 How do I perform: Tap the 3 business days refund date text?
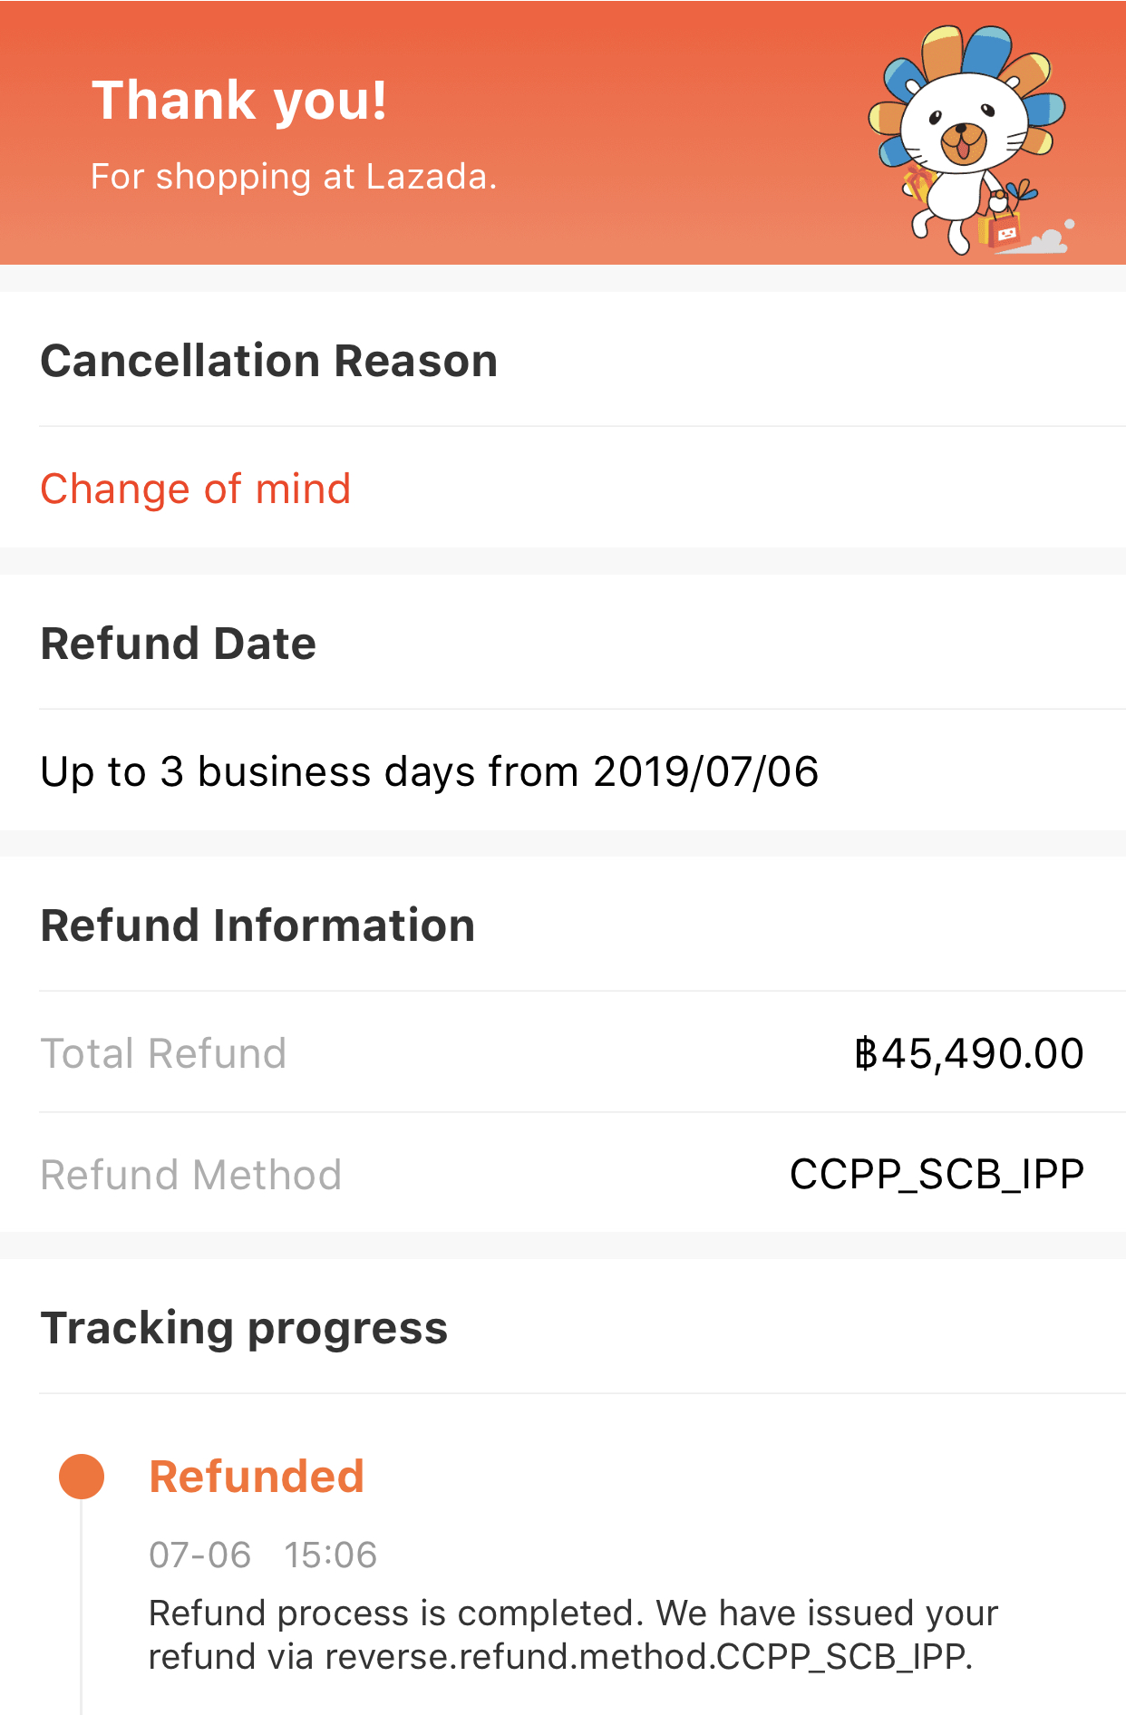click(430, 772)
